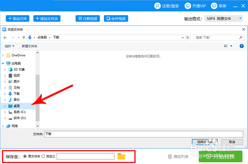
Task: Close the 浏览文件夹 dialog
Action: (x=244, y=29)
